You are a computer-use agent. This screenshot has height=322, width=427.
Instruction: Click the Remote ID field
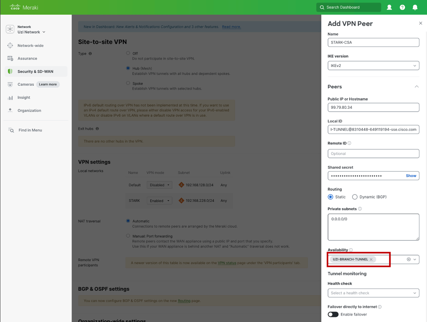tap(373, 154)
